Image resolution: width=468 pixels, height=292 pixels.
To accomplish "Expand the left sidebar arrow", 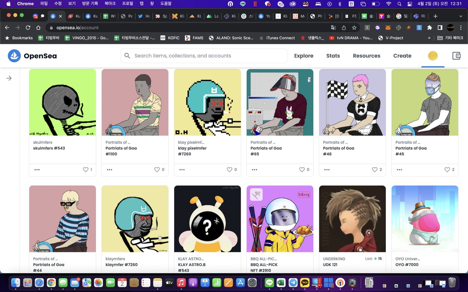I will click(9, 78).
